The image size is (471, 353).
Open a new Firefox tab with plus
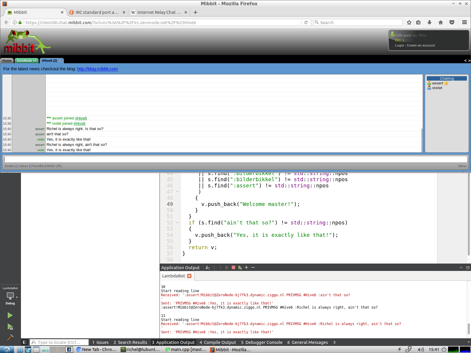click(x=195, y=12)
